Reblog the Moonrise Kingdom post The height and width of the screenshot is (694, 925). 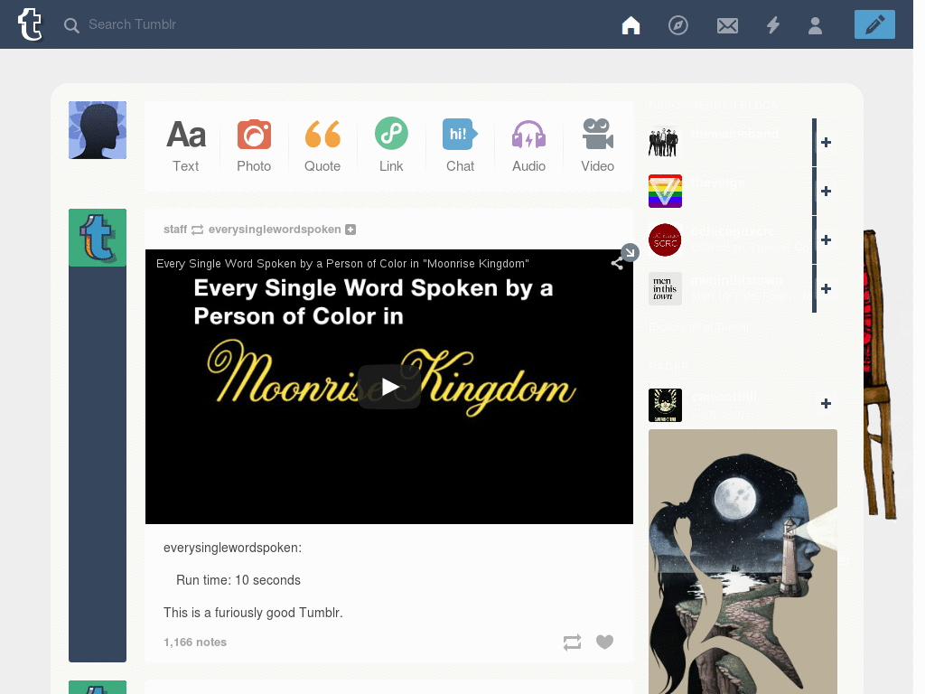coord(572,642)
